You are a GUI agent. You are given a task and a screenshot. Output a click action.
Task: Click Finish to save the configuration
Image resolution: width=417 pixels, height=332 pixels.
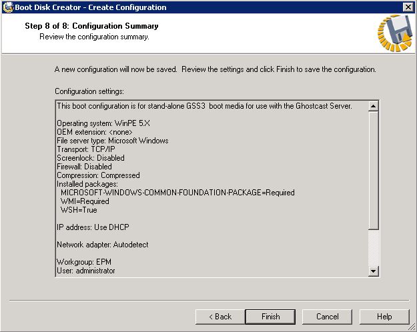tap(270, 317)
